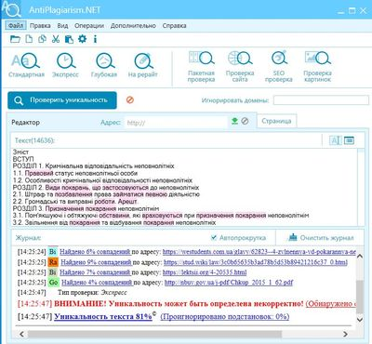372x344 pixels.
Task: Toggle the Автопрокрутка checkbox
Action: [214, 238]
